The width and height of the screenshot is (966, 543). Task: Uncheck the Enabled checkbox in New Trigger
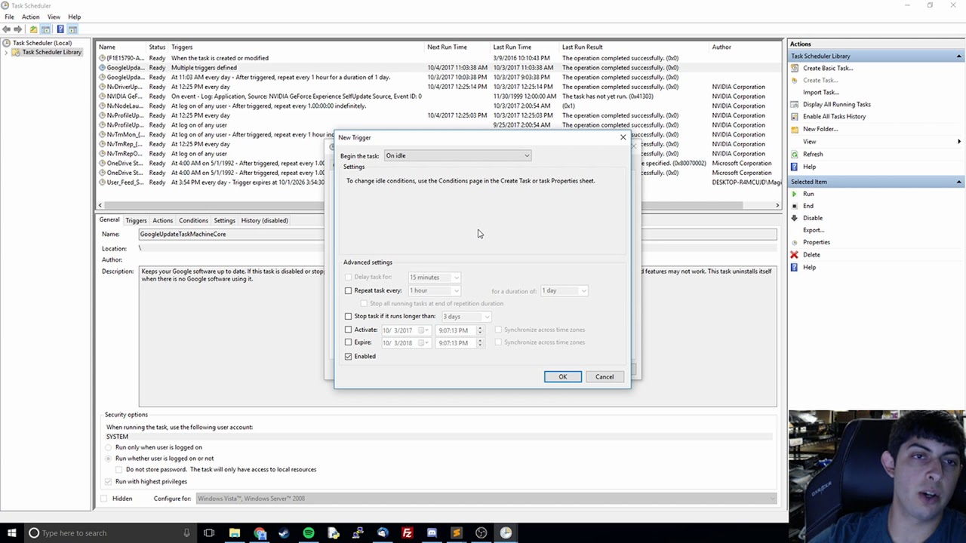[x=348, y=356]
